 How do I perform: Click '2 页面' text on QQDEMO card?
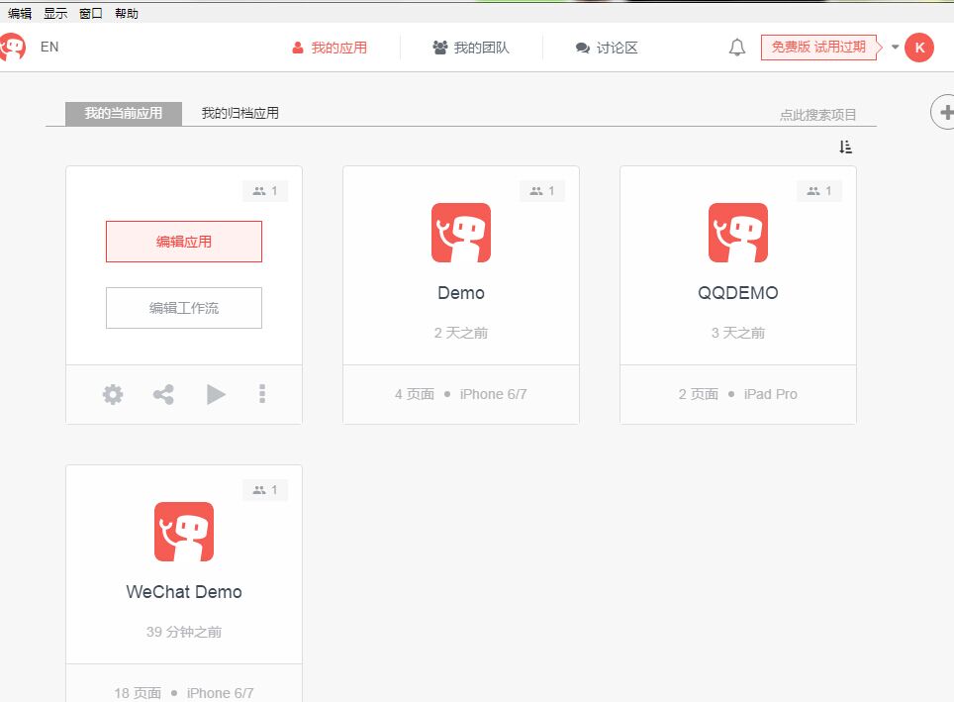point(699,394)
